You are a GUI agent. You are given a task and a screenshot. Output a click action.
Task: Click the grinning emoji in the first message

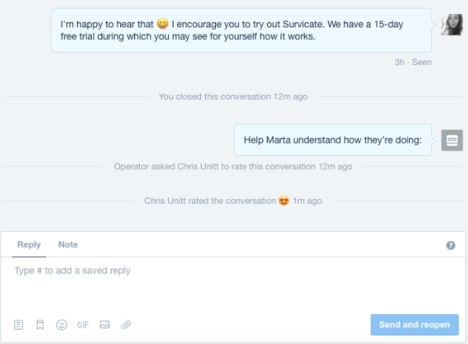pyautogui.click(x=163, y=24)
